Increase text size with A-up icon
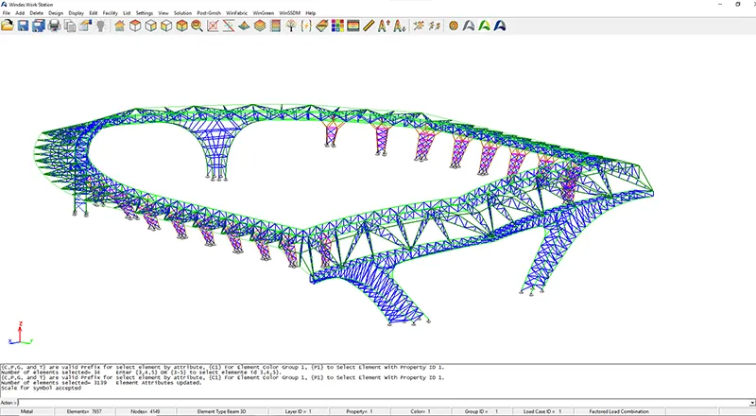The width and height of the screenshot is (756, 416). click(383, 26)
